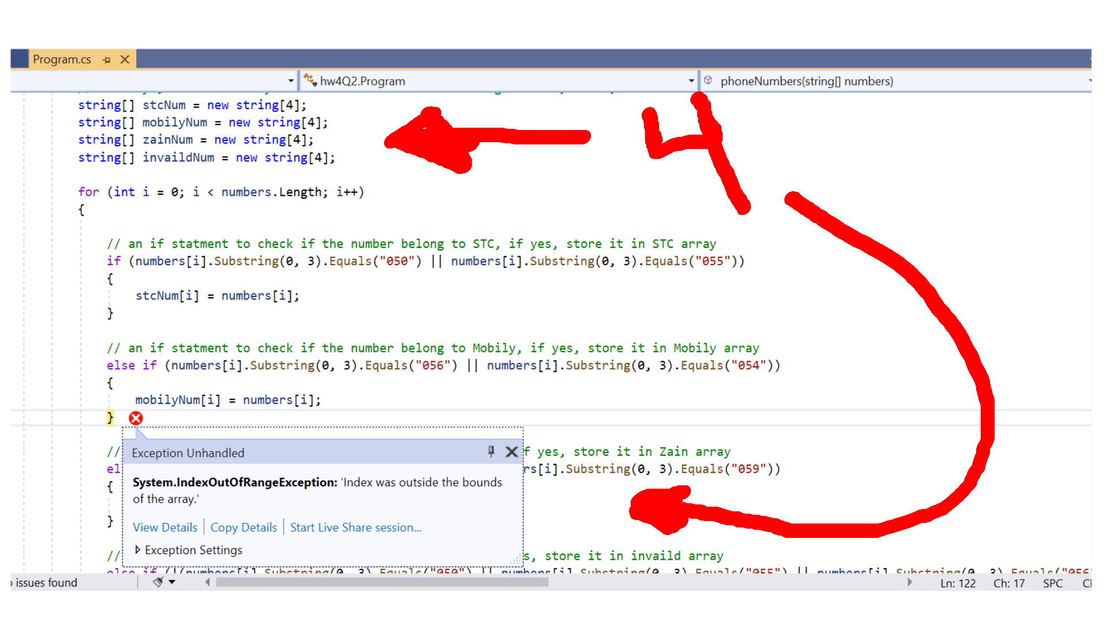Viewport: 1109px width, 624px height.
Task: Click the SPC indentation indicator
Action: 1052,584
